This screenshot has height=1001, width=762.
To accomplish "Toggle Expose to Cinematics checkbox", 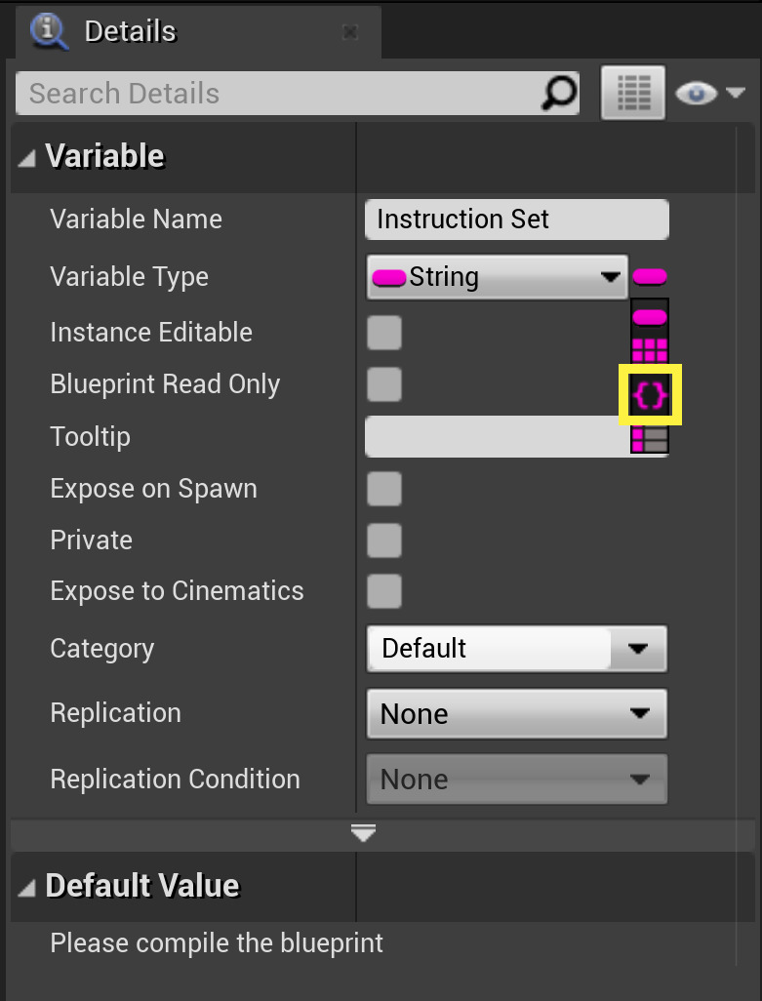I will (384, 591).
